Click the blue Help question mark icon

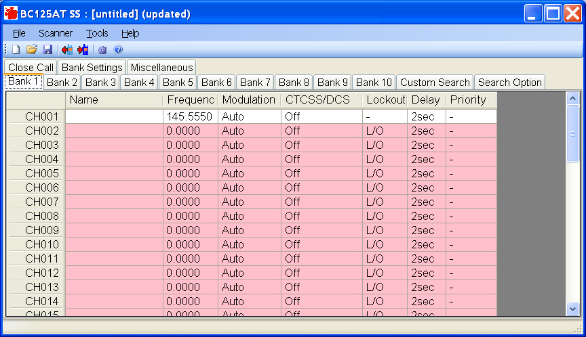pos(118,49)
